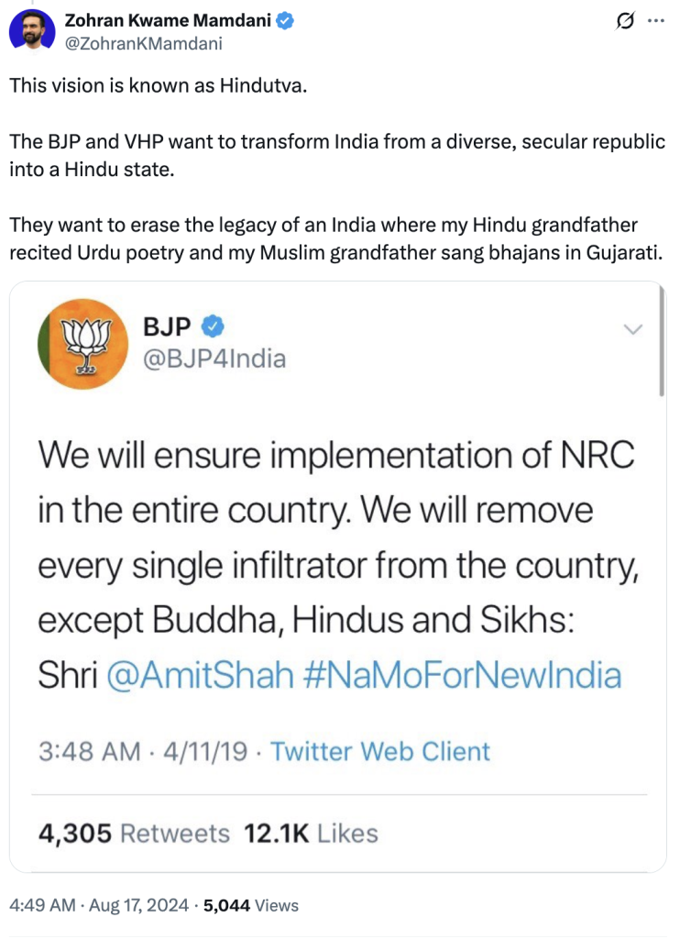Open the 12.1K Likes list
Screen dimensions: 680x939
pos(313,834)
